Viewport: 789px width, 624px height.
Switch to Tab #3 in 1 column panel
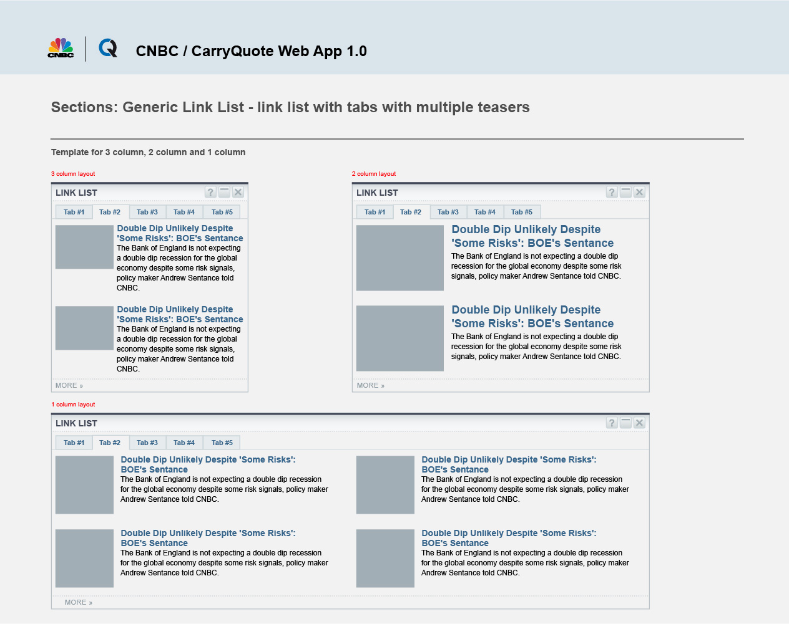[x=147, y=443]
